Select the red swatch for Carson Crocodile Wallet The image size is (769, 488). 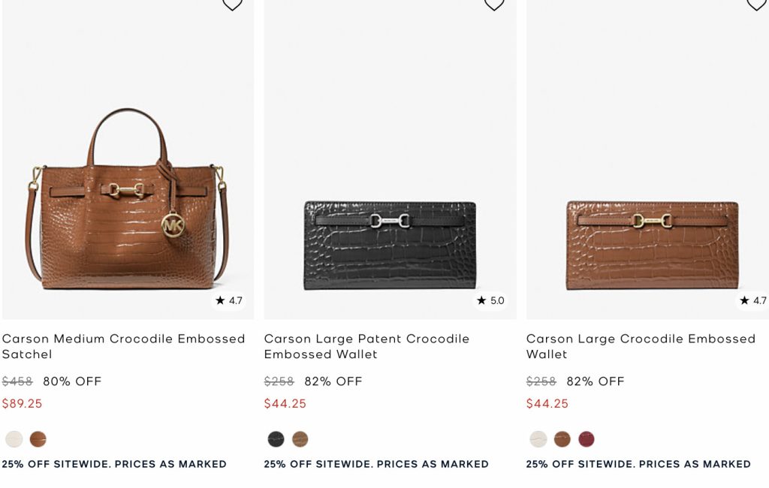pos(587,439)
